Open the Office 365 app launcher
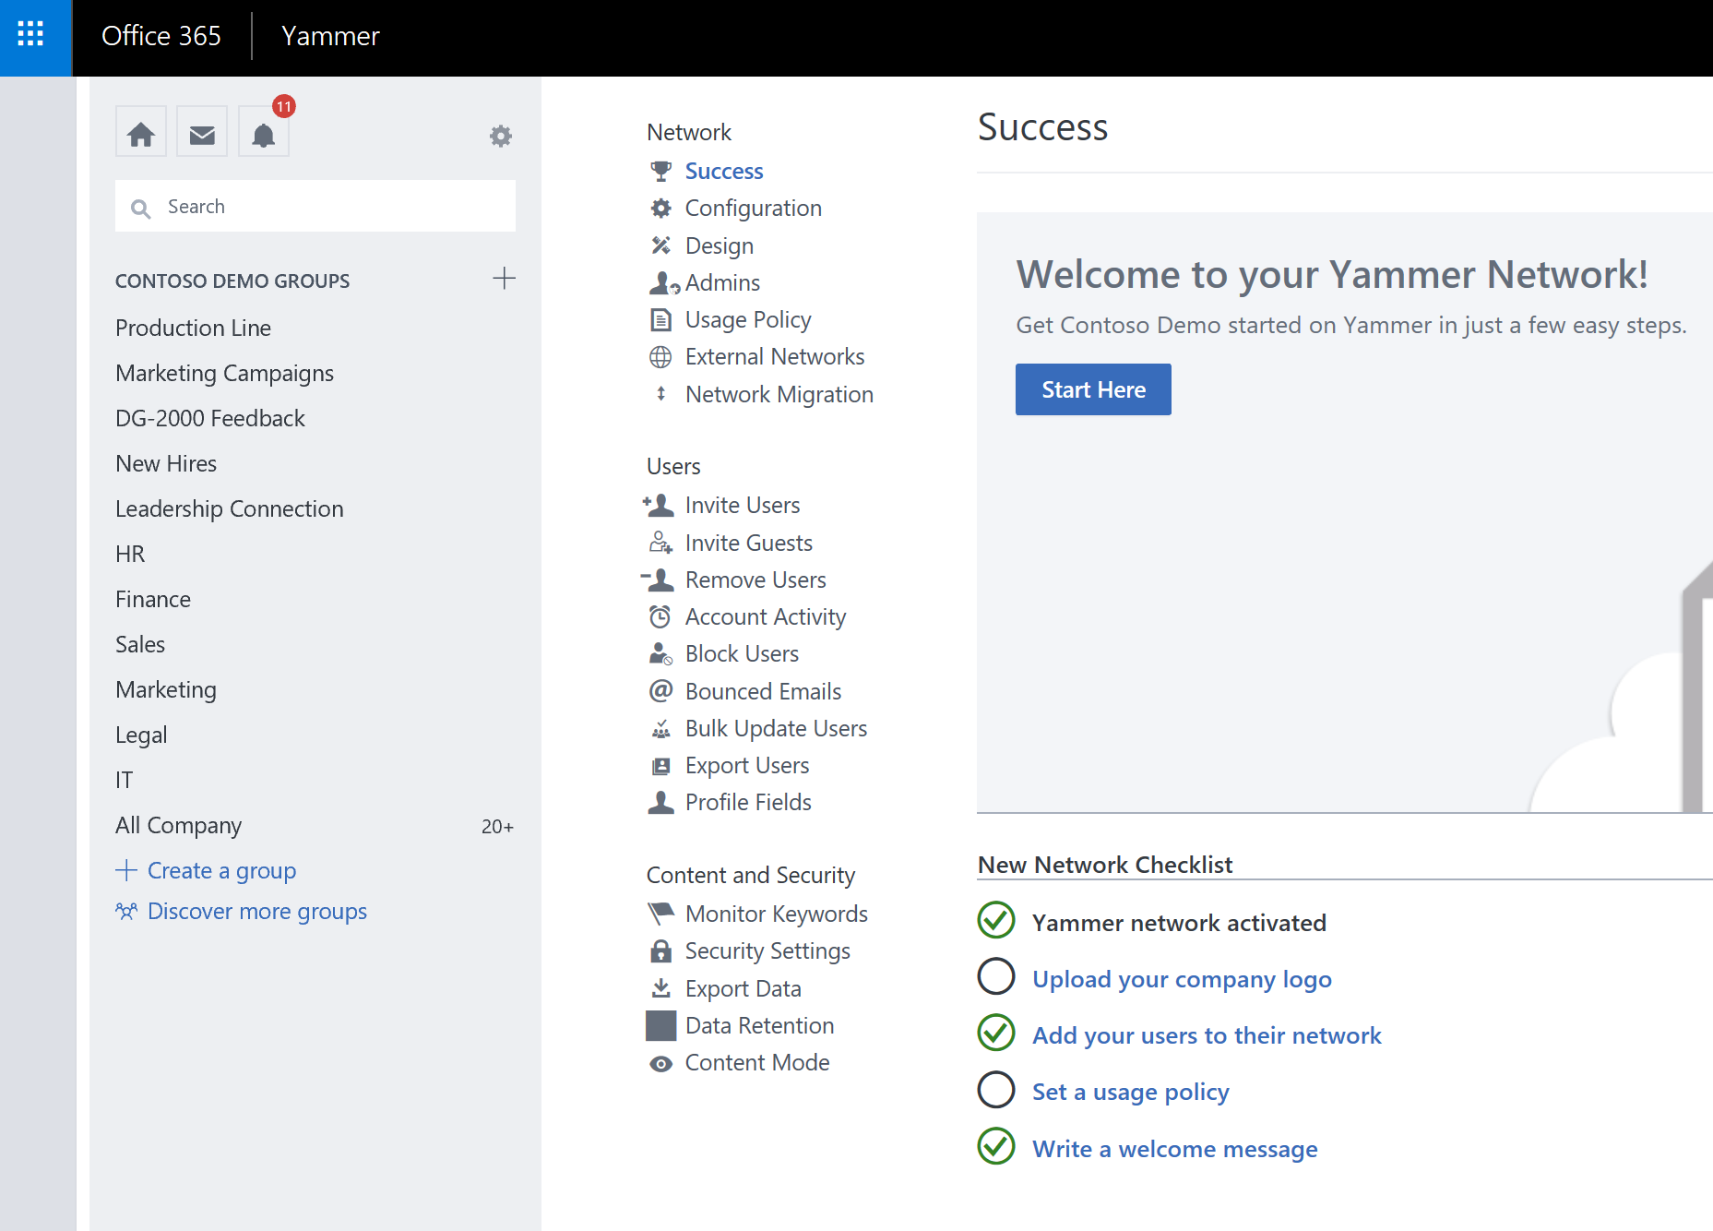The width and height of the screenshot is (1713, 1231). (x=35, y=37)
